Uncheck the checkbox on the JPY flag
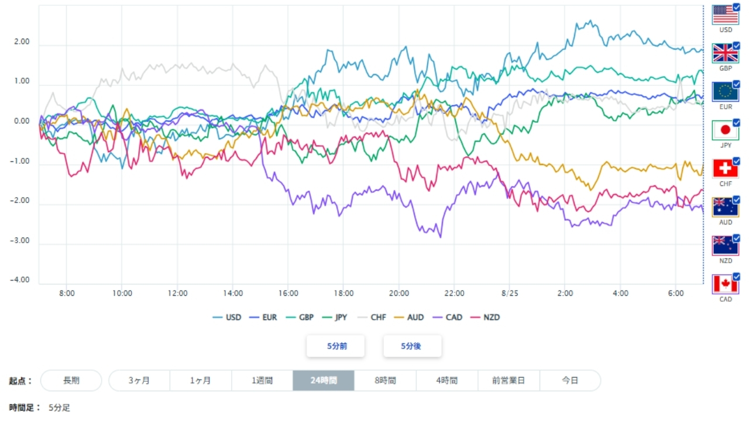The width and height of the screenshot is (749, 421). pyautogui.click(x=736, y=123)
